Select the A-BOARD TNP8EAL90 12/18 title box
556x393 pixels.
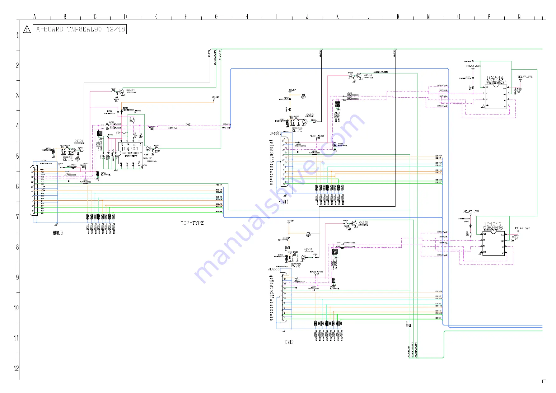80,29
